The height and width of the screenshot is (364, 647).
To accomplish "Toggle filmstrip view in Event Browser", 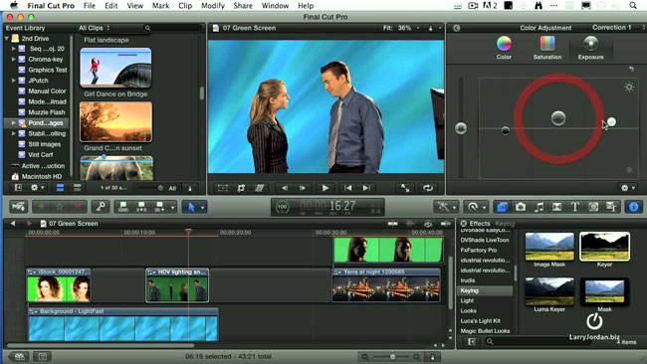I will coord(60,188).
